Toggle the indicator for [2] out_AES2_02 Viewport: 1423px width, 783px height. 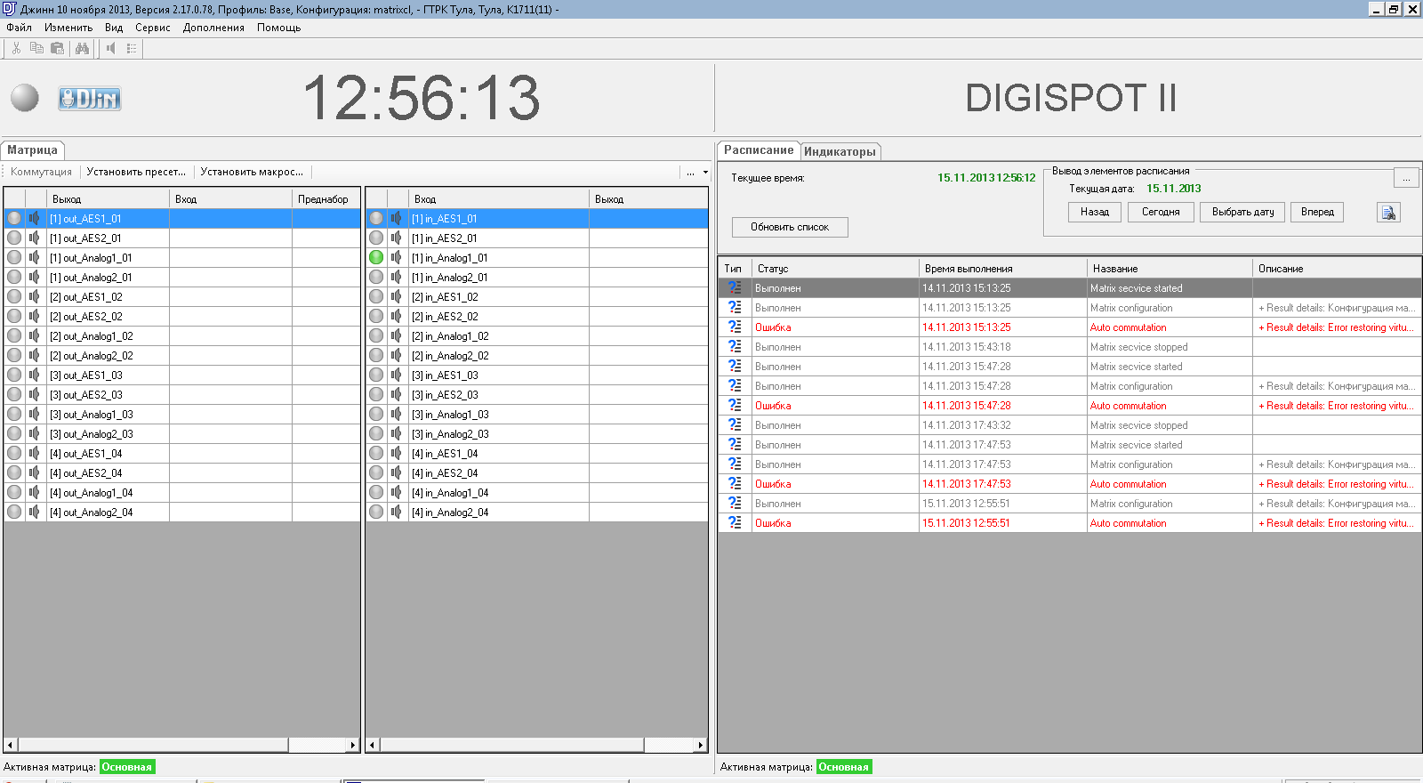[x=14, y=316]
